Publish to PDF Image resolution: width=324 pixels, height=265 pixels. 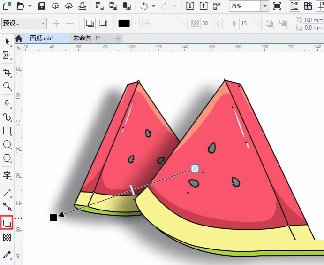click(217, 6)
